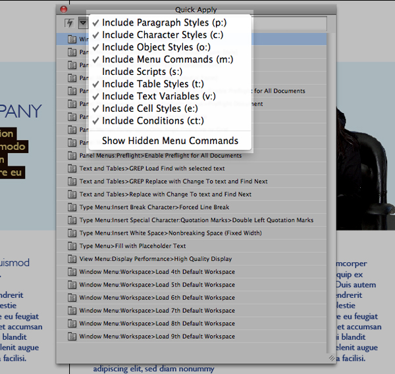This screenshot has width=395, height=374.
Task: Collapse the Quick Apply options dropdown arrow
Action: point(82,23)
